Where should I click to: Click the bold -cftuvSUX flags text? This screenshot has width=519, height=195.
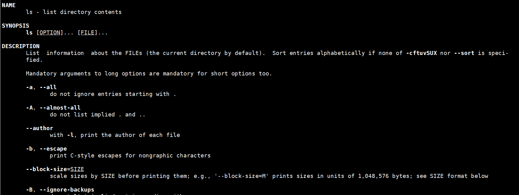(422, 53)
